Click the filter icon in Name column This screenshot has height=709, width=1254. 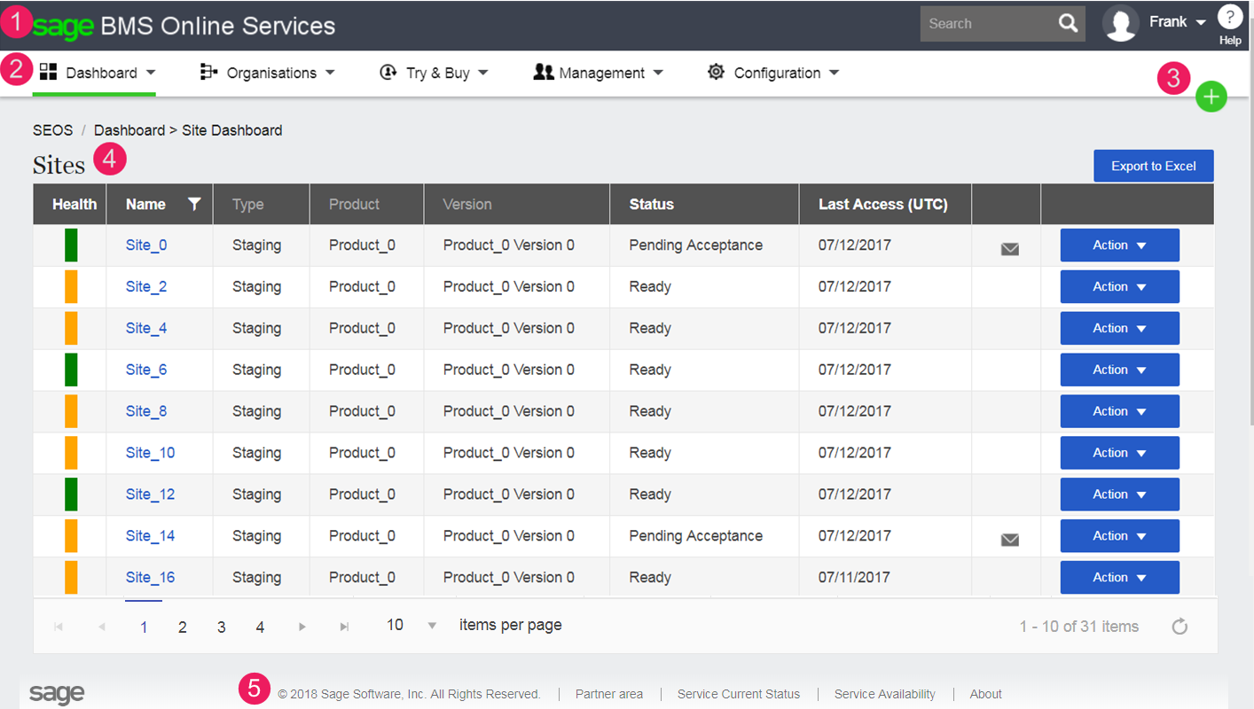tap(194, 204)
